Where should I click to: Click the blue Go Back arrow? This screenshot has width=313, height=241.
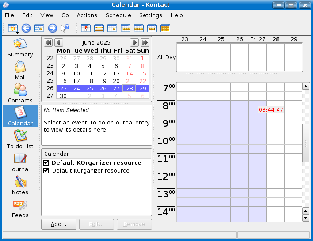[x=26, y=29]
